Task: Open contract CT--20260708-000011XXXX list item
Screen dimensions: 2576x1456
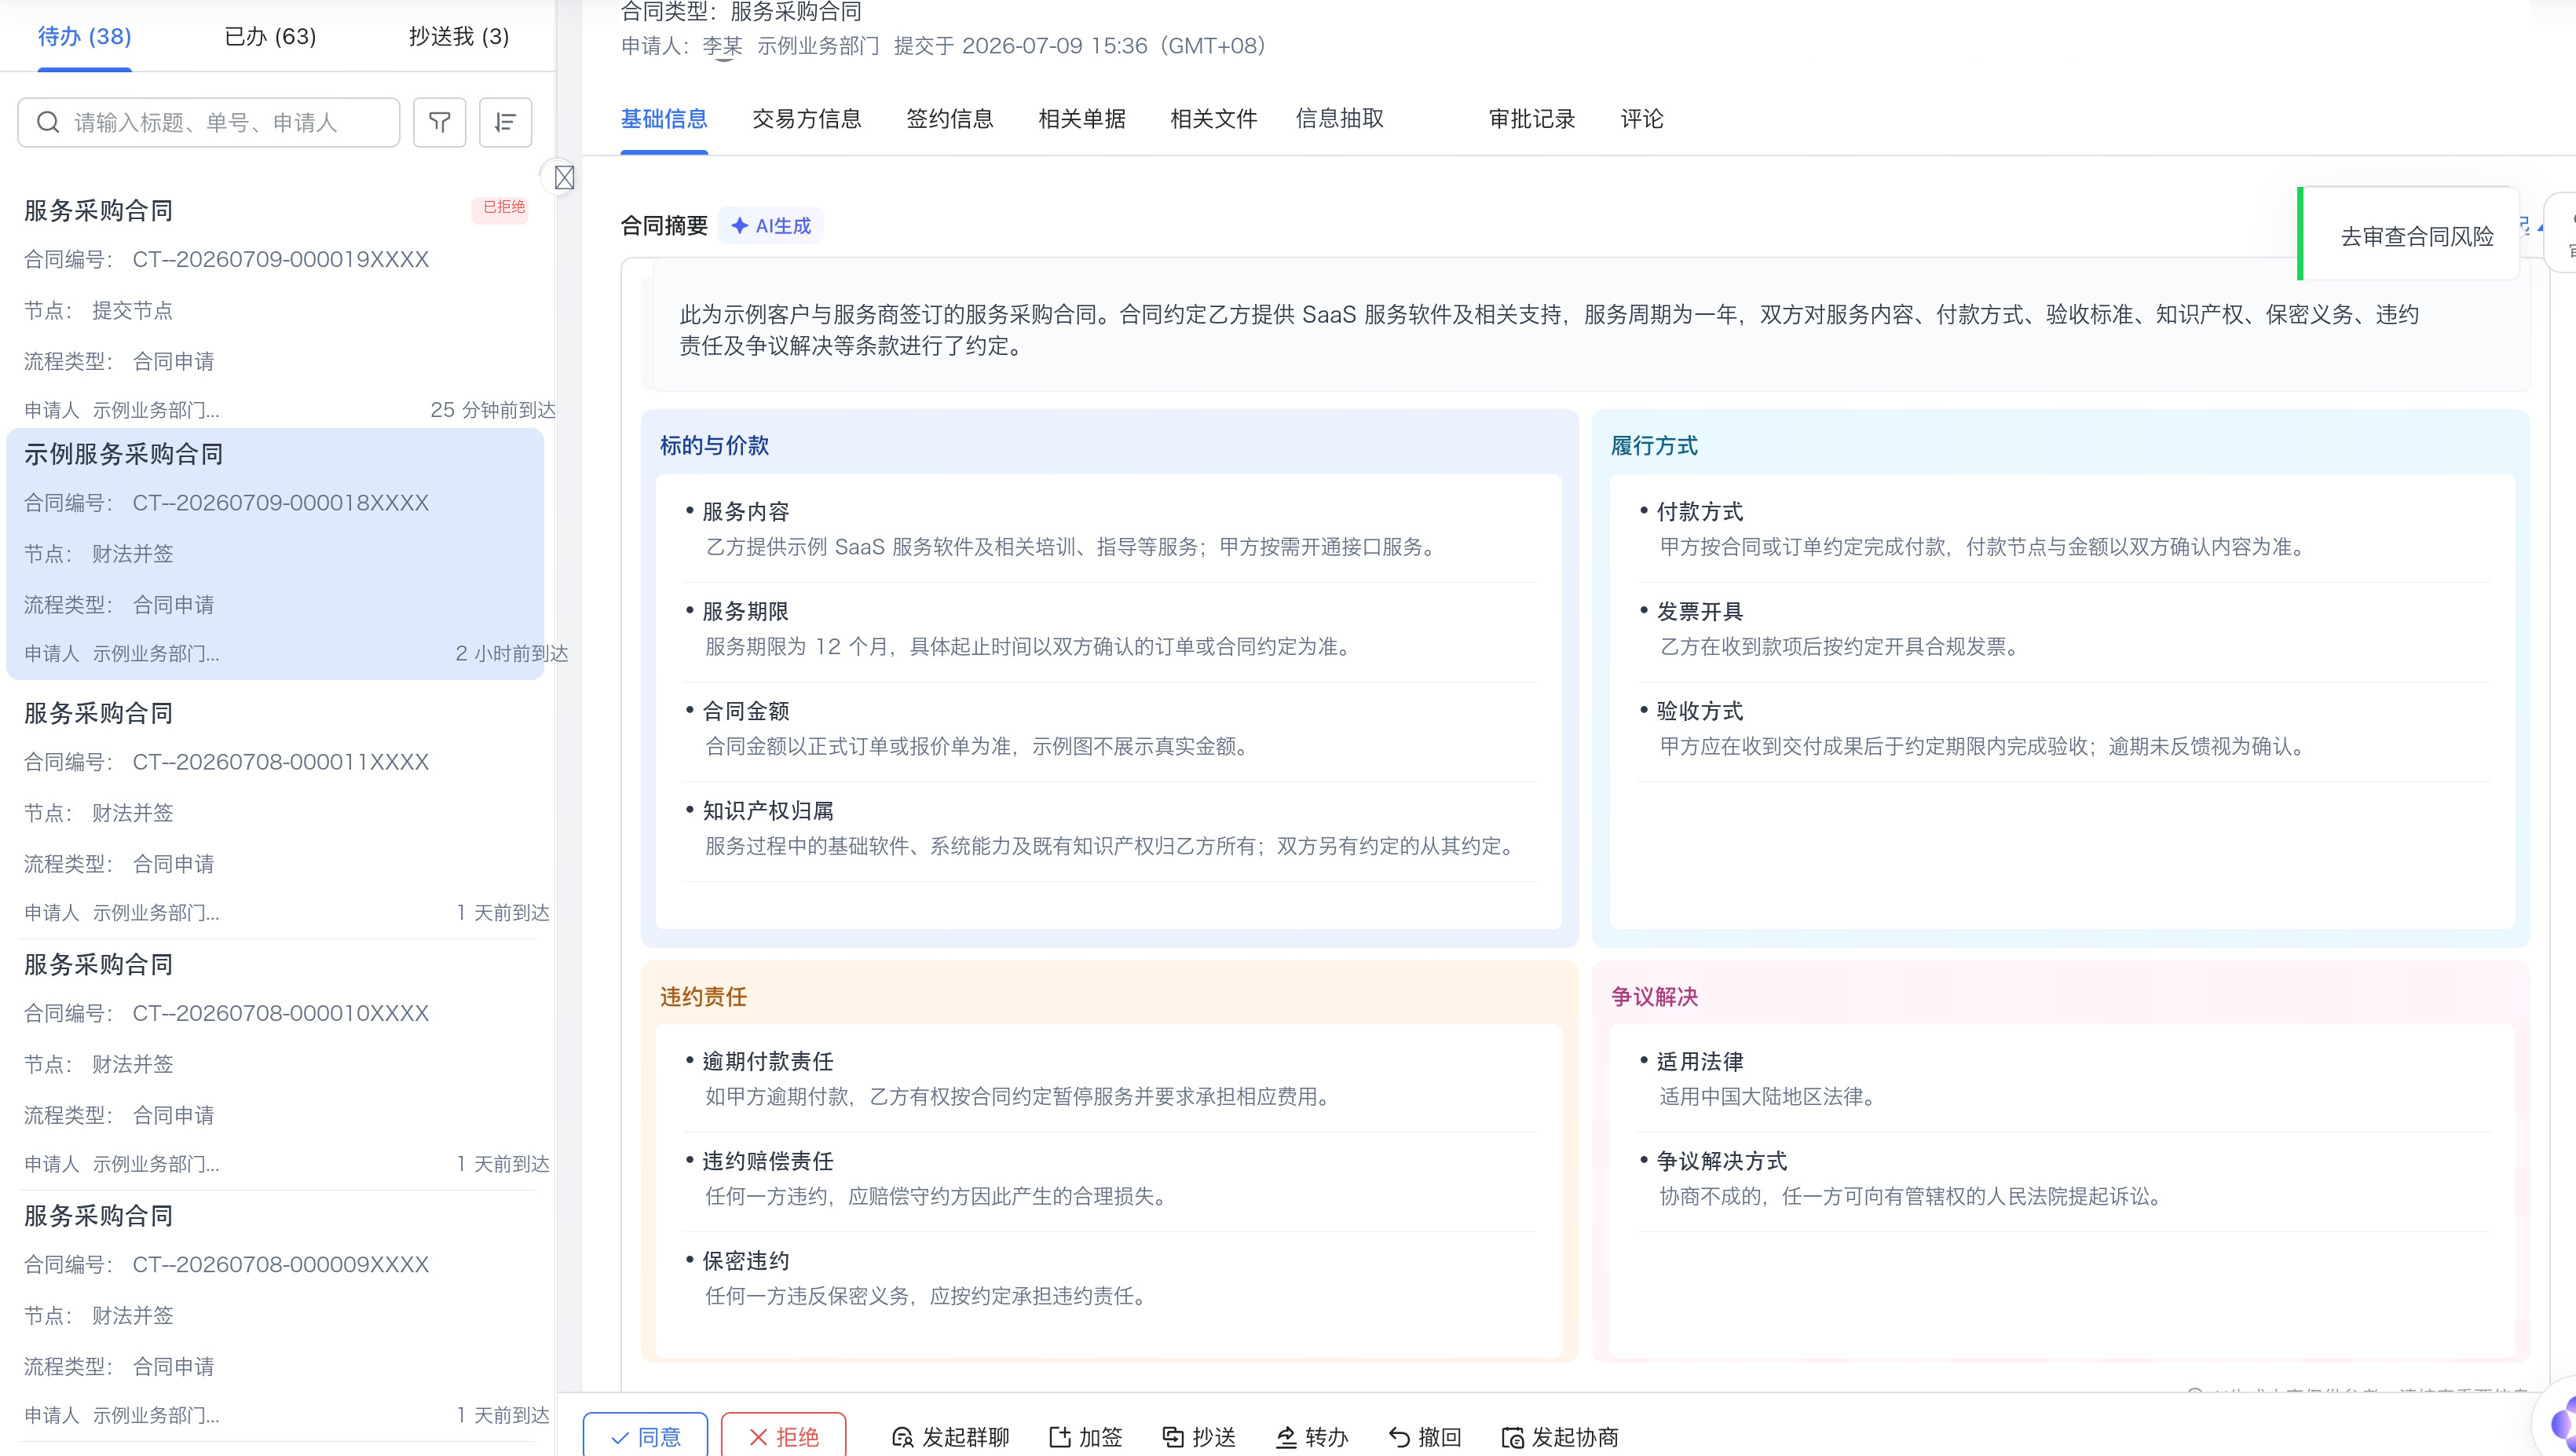Action: (275, 811)
